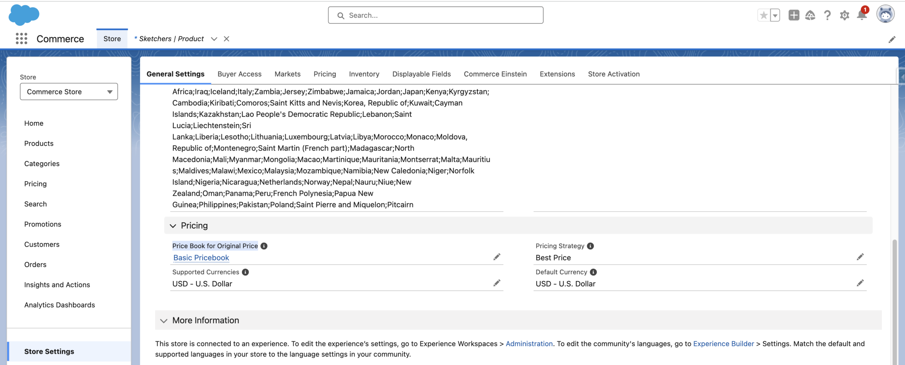Go to Home in sidebar
Screen dimensions: 905x365
pyautogui.click(x=34, y=123)
